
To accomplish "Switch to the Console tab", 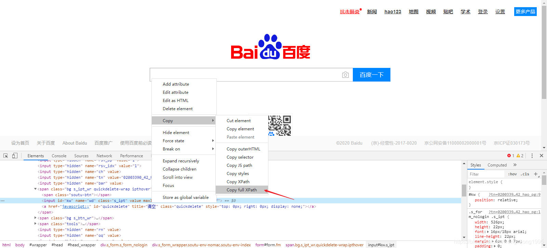I will coord(59,156).
